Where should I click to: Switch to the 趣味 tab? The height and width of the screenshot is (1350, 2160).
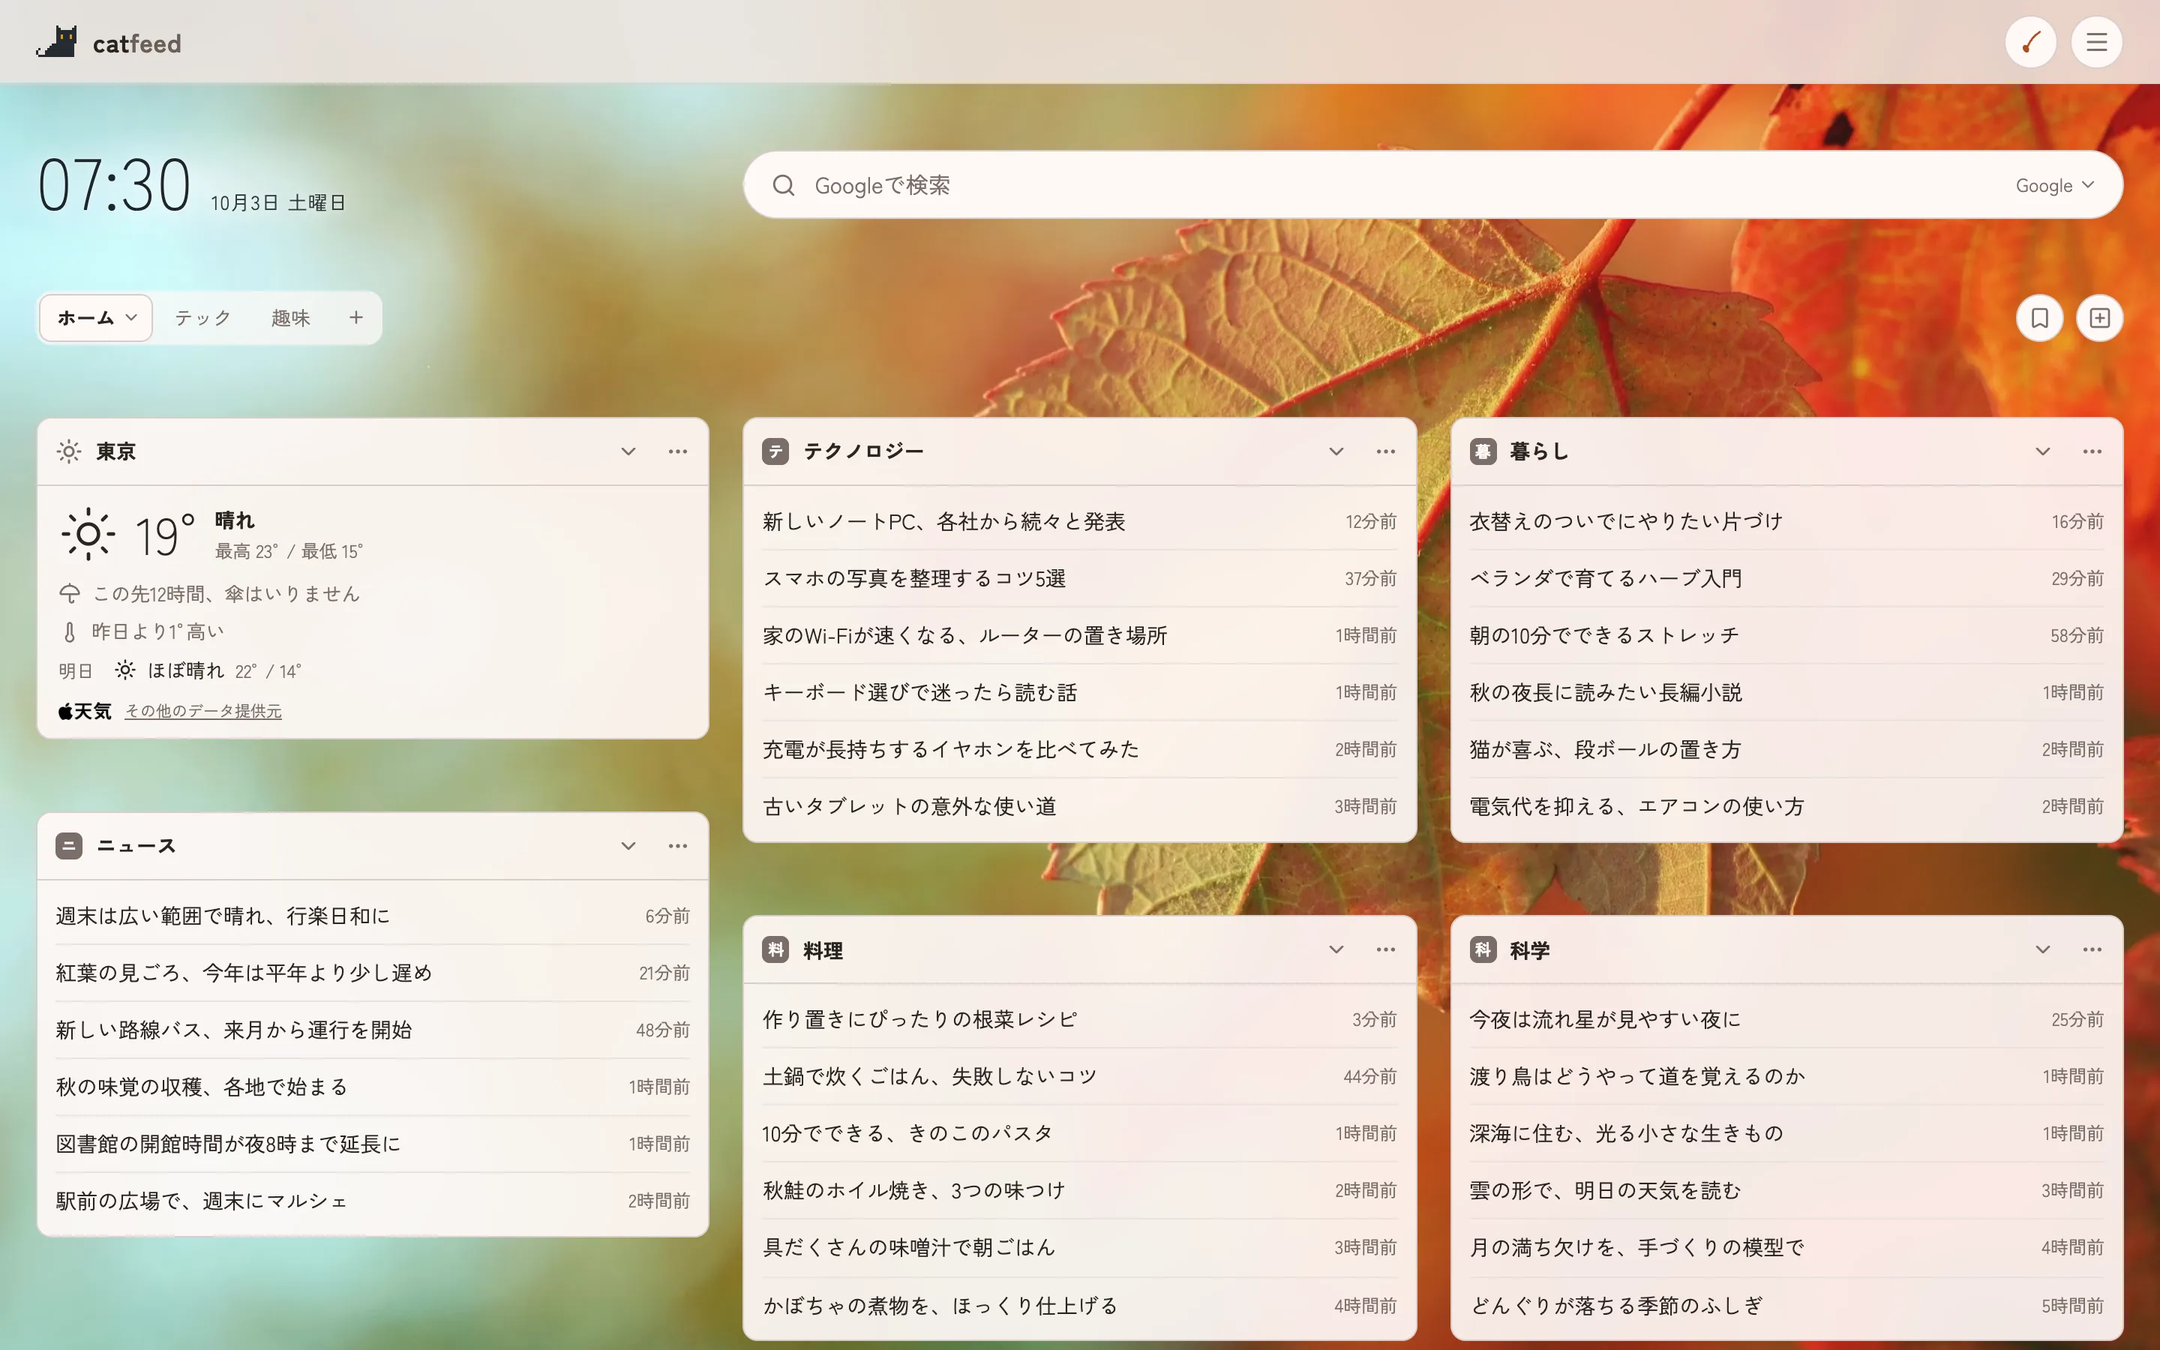(291, 318)
